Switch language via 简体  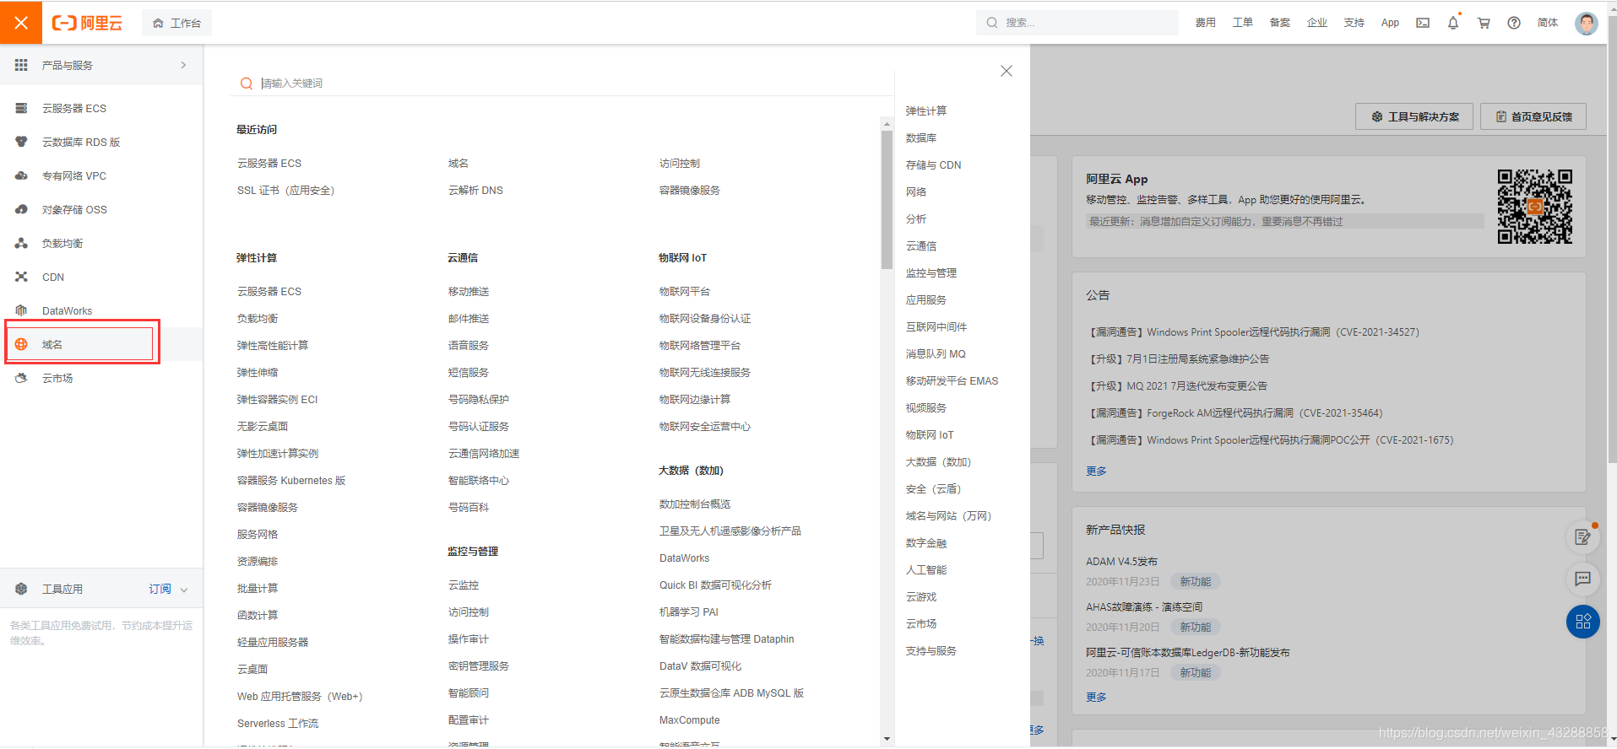[1548, 23]
